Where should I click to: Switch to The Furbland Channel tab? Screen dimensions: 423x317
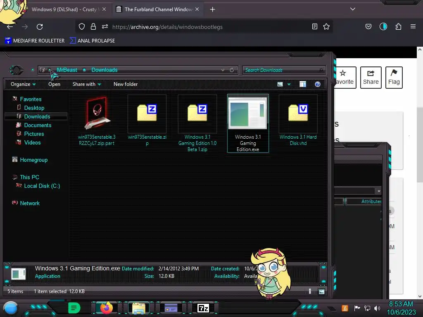pos(158,9)
